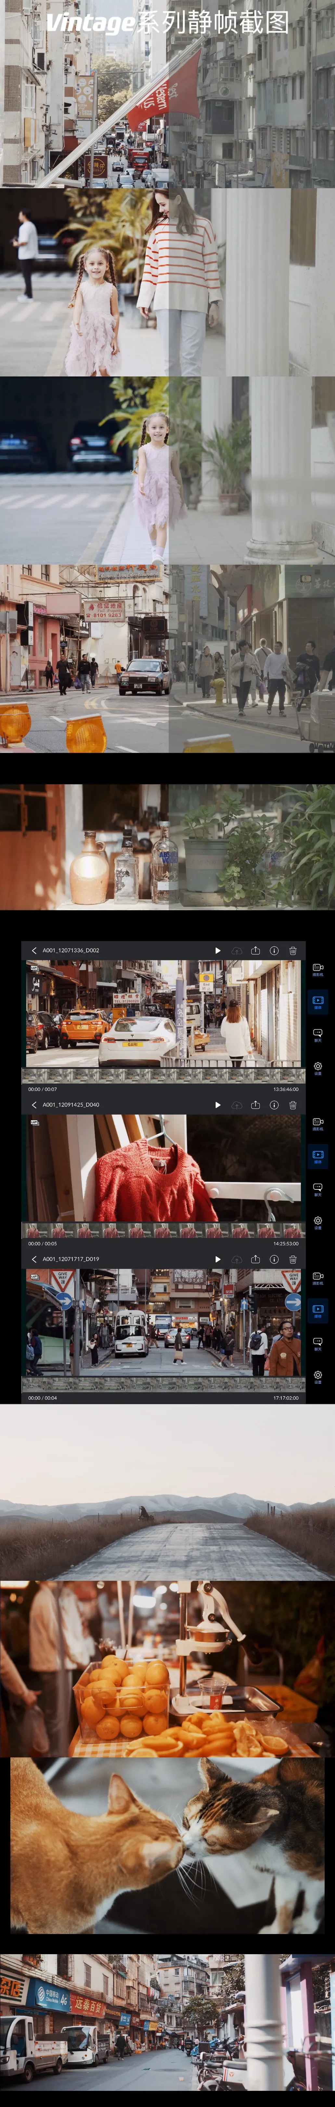This screenshot has height=2107, width=335.
Task: Delete clip A001_12071336_D002 with the trash icon
Action: (292, 950)
